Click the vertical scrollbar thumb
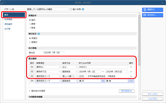 (139, 40)
